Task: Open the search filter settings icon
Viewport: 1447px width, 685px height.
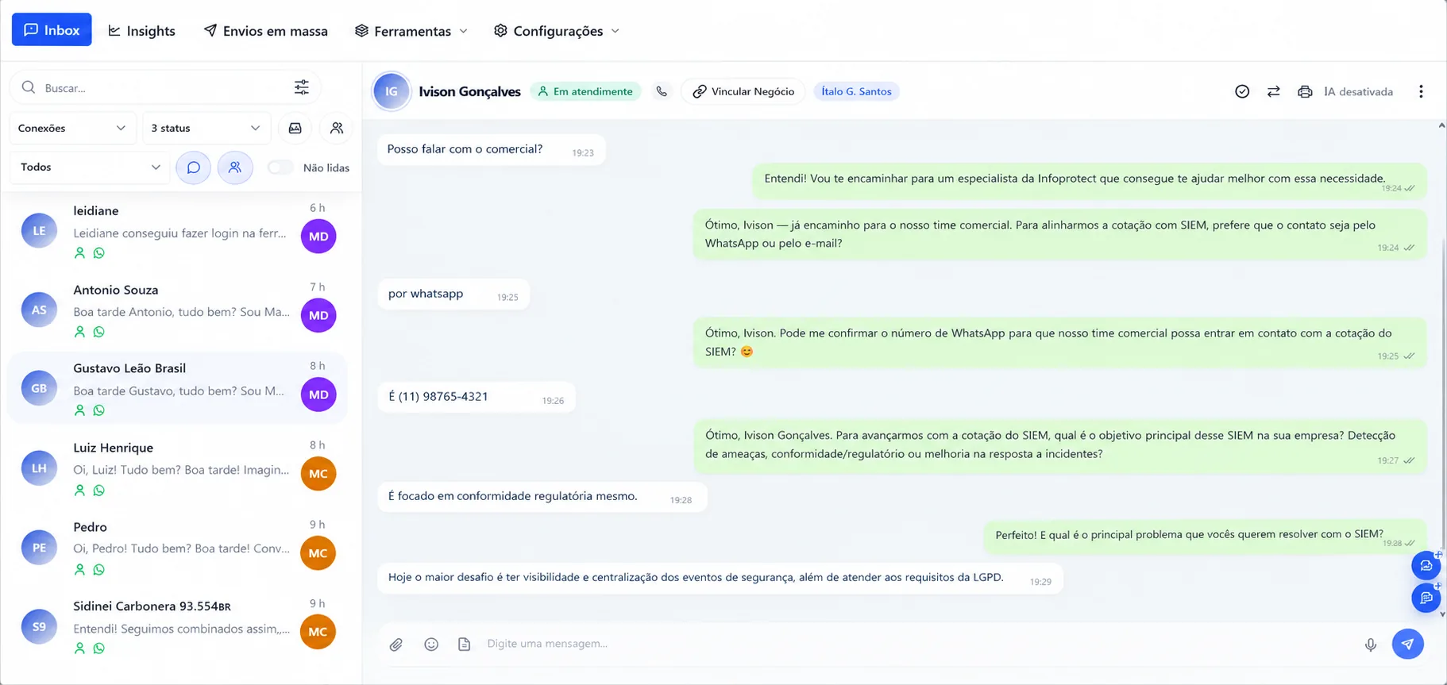Action: (302, 87)
